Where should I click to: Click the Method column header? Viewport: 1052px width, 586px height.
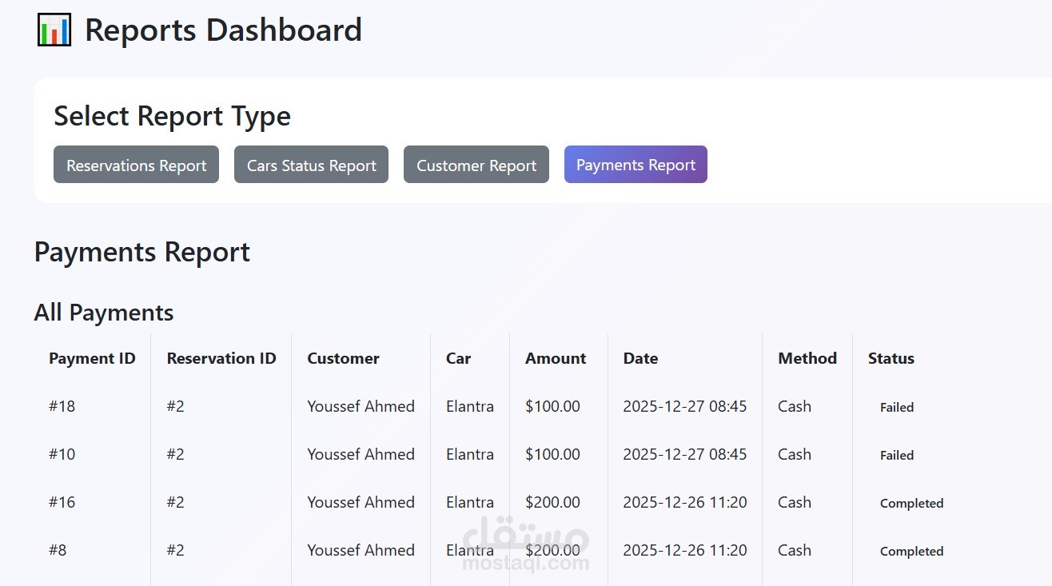807,358
